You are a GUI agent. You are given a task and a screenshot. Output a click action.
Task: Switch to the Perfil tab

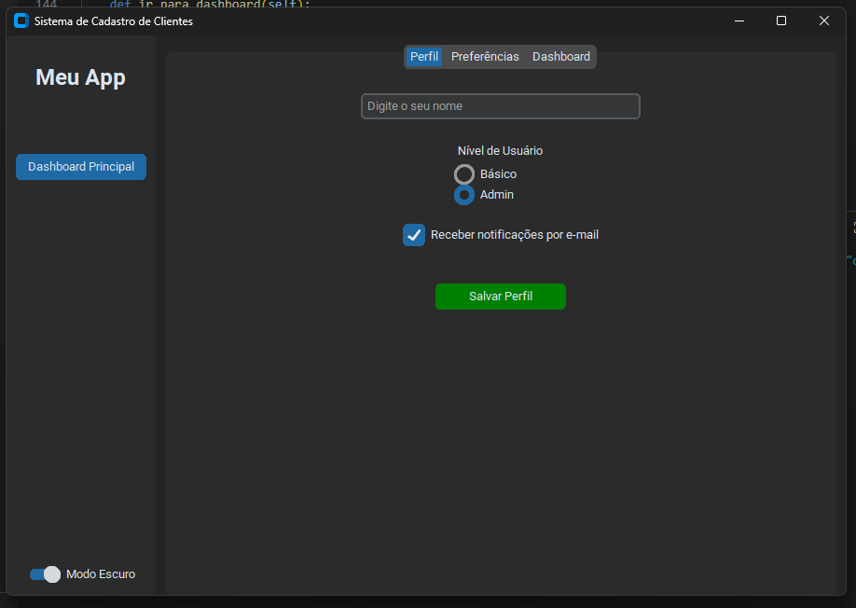coord(424,57)
